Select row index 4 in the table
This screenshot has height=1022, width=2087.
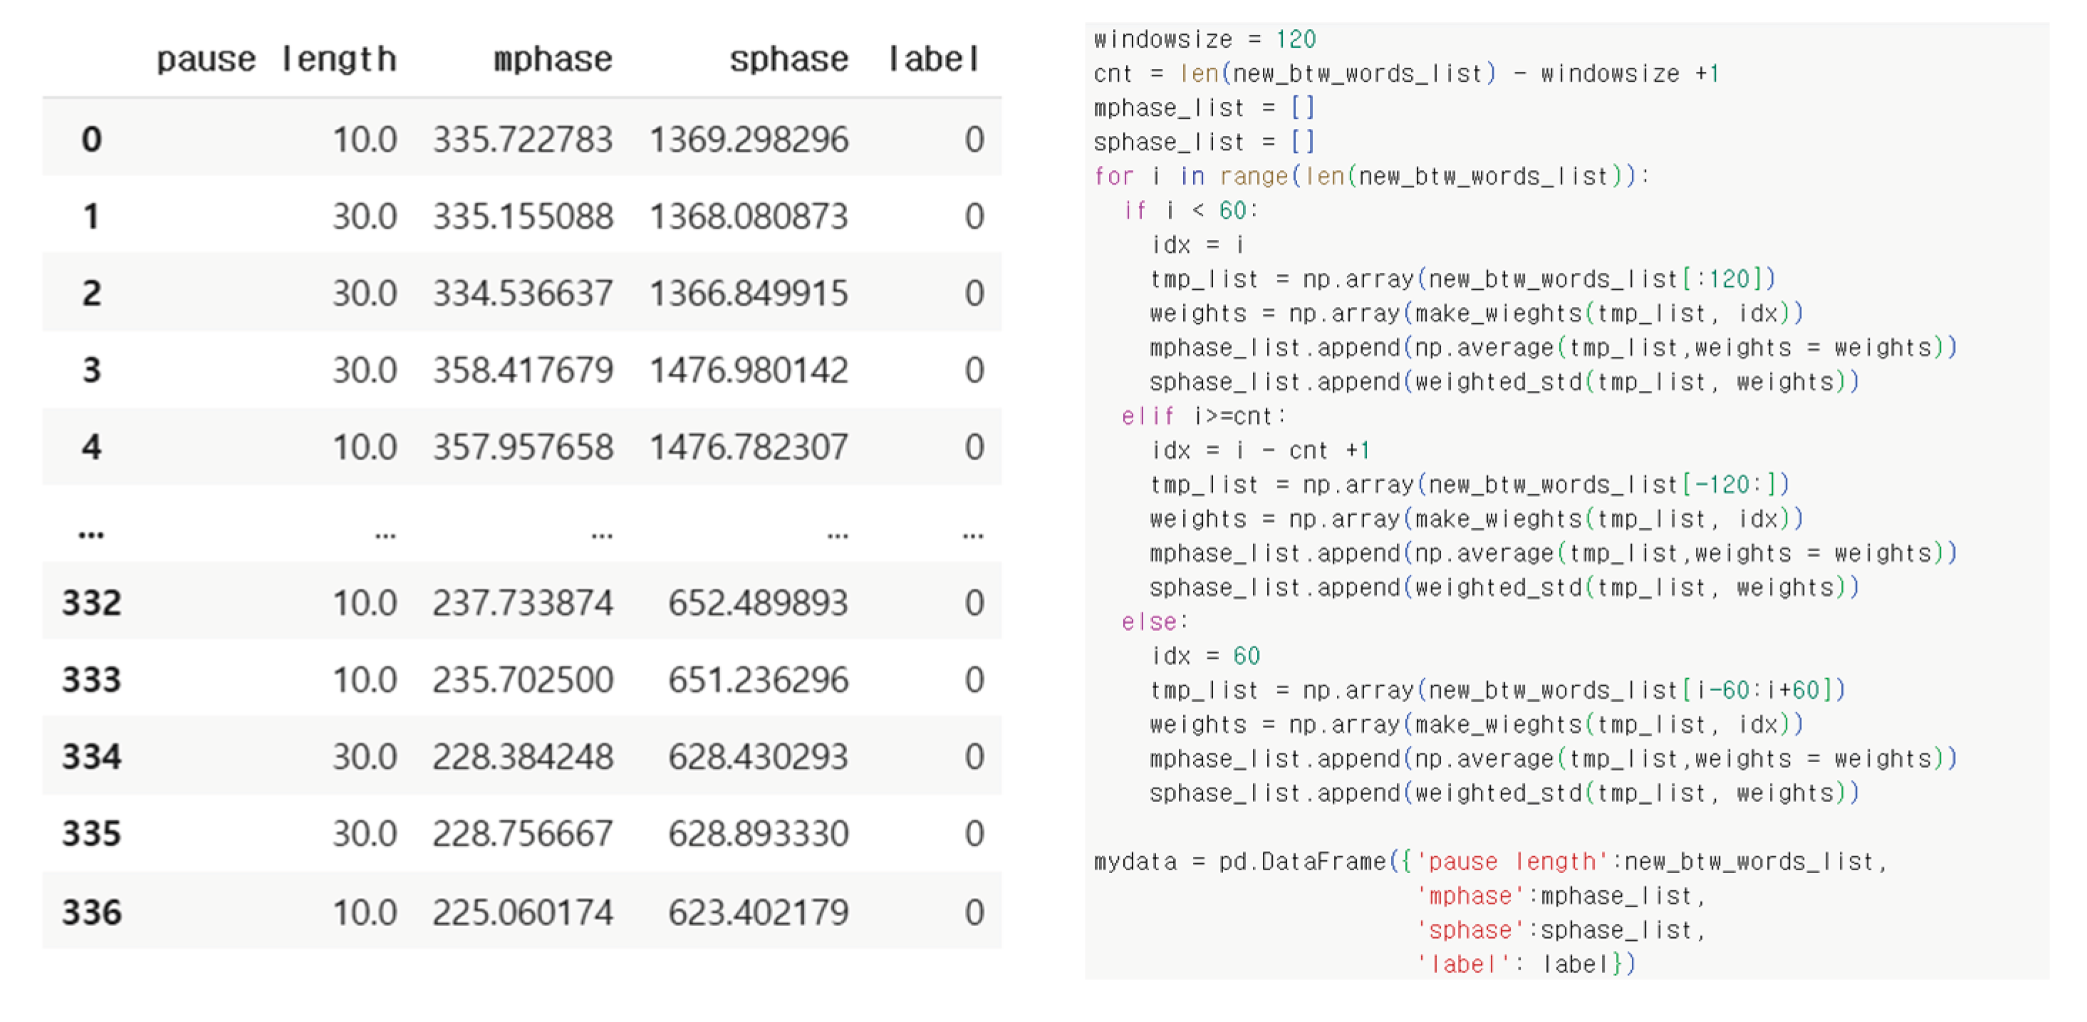92,447
